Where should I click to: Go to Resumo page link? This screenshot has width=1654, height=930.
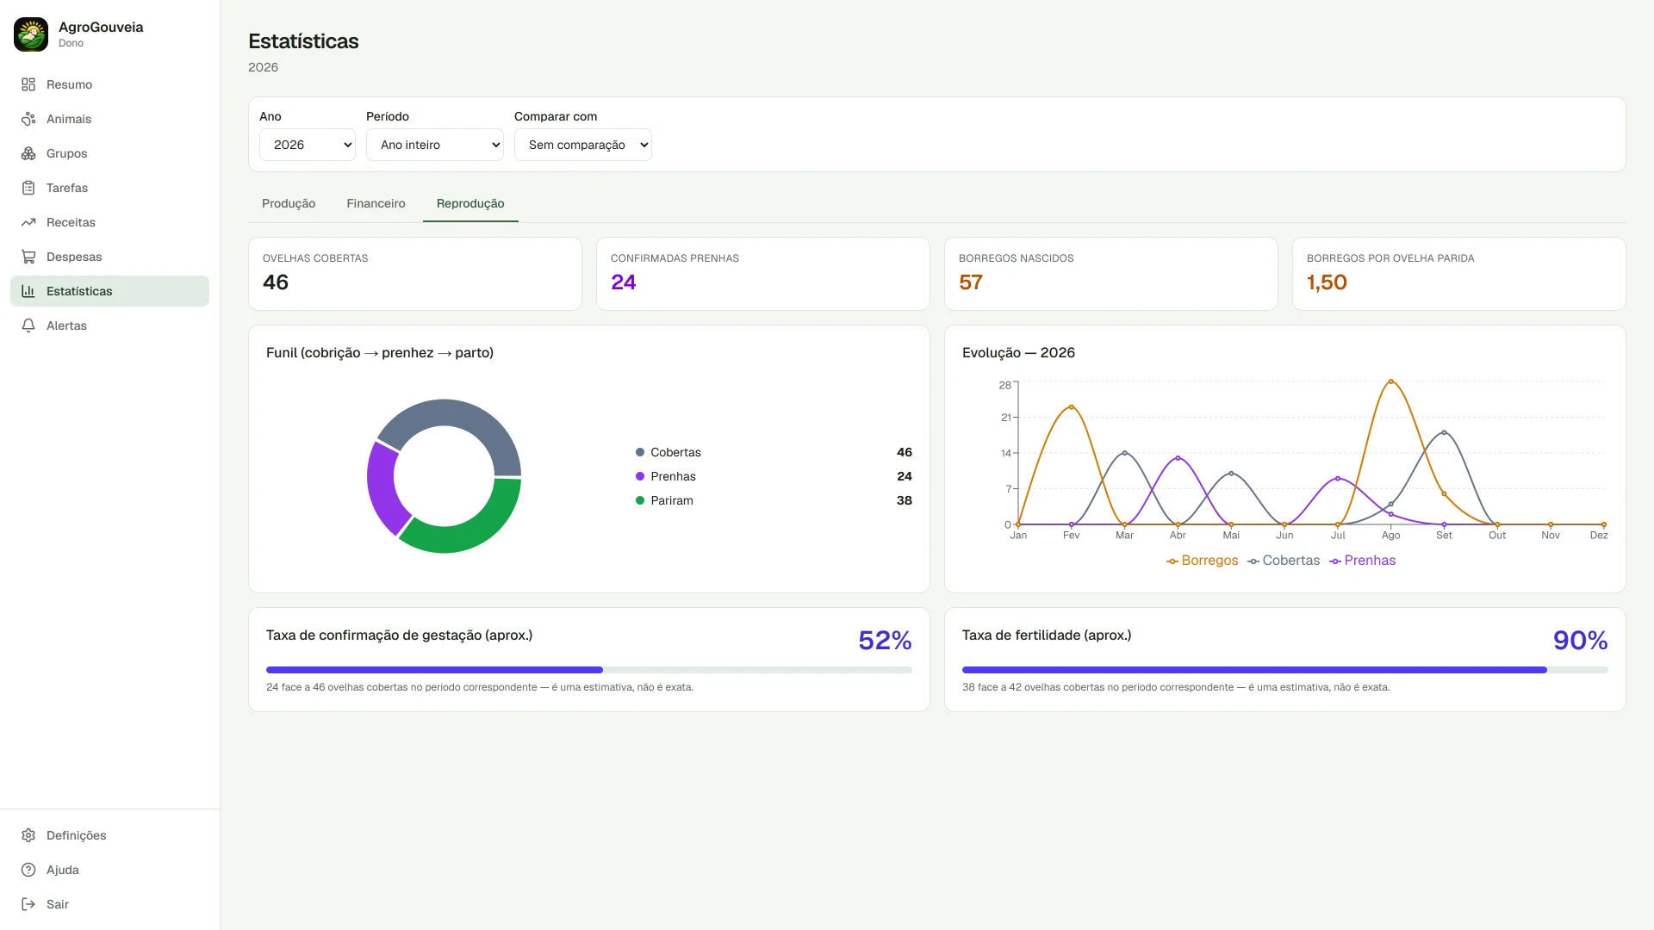pyautogui.click(x=109, y=84)
